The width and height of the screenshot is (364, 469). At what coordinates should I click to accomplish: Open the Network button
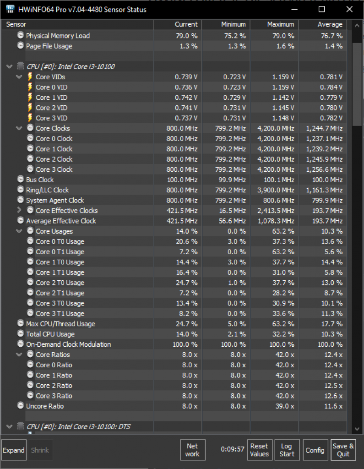coord(193,450)
